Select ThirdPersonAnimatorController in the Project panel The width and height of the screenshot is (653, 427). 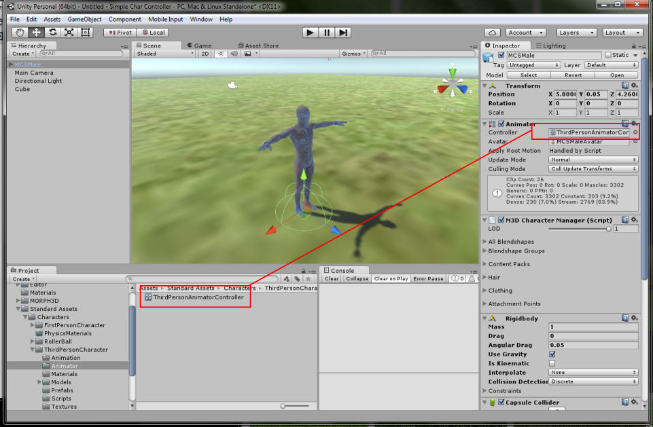(198, 295)
